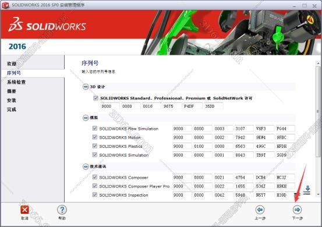322x227 pixels.
Task: Click Composer Player Pro field containing 1655
Action: coord(244,186)
